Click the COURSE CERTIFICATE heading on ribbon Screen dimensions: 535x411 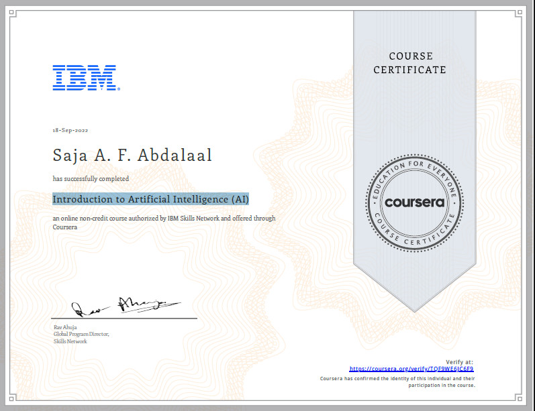click(x=410, y=63)
